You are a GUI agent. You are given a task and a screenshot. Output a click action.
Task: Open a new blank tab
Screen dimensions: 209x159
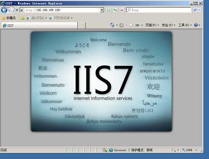[81, 26]
